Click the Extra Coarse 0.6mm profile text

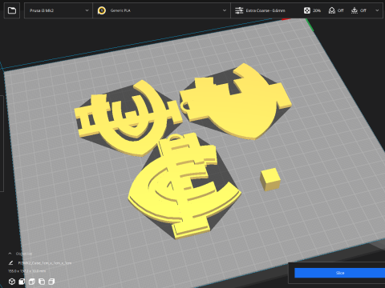(x=265, y=10)
